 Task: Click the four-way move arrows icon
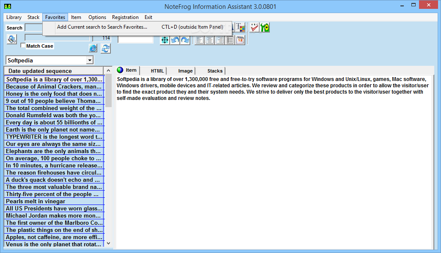(x=165, y=40)
